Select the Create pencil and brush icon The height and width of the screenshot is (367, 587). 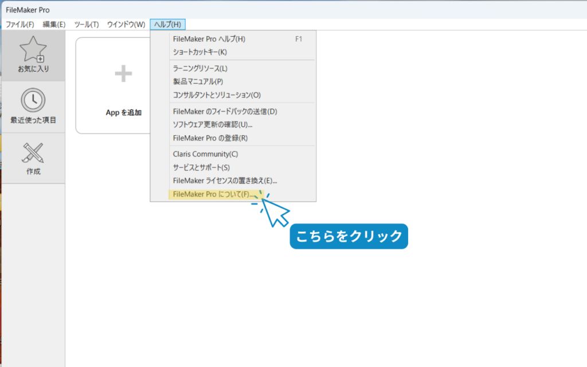(33, 153)
